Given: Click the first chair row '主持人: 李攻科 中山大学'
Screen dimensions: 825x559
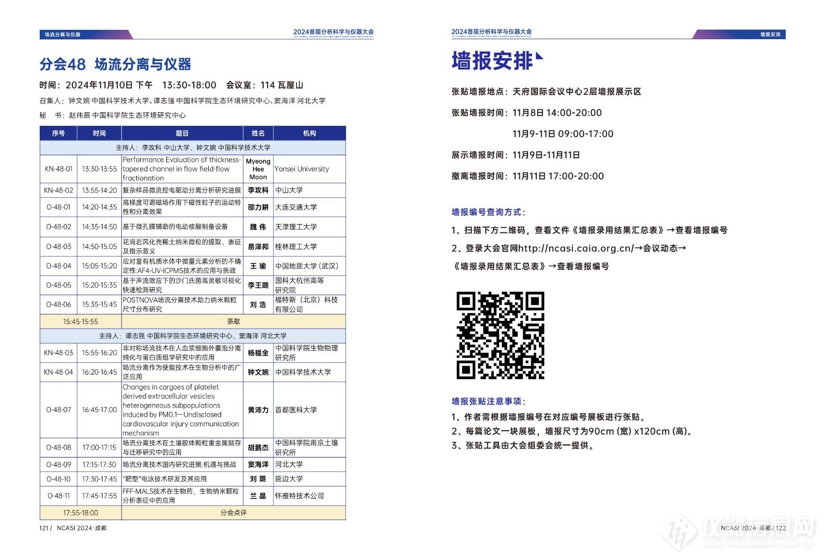Looking at the screenshot, I should click(193, 148).
